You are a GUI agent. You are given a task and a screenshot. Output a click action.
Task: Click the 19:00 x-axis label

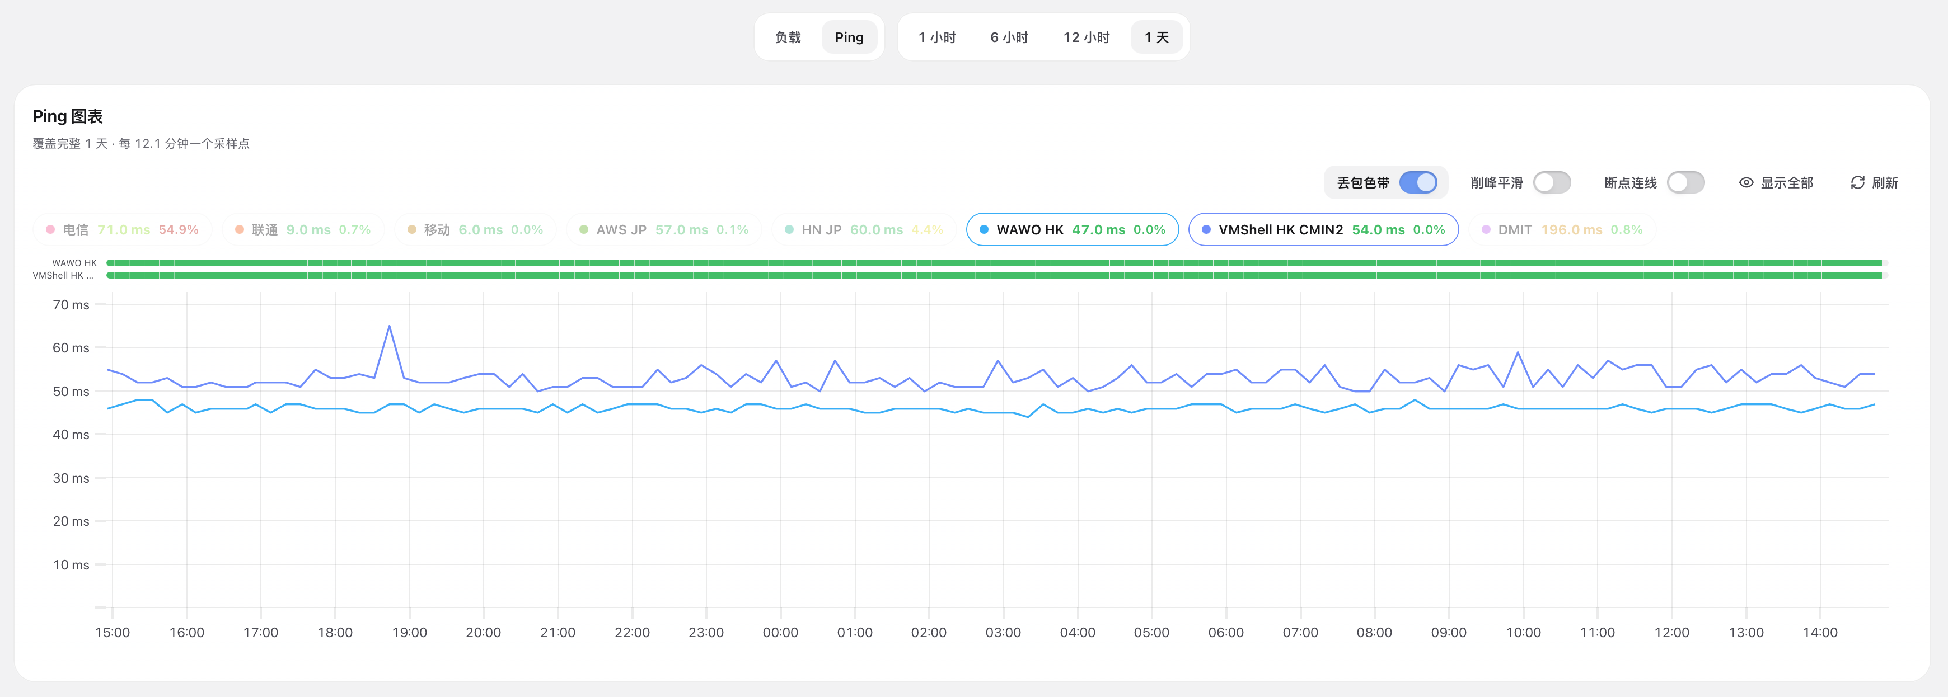coord(409,633)
